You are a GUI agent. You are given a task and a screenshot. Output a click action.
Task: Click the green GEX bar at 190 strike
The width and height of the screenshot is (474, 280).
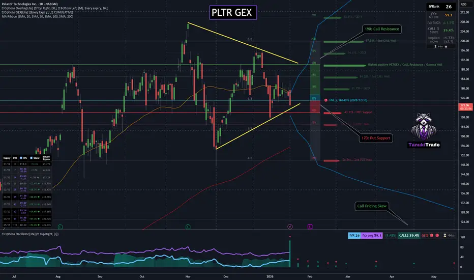pos(345,65)
